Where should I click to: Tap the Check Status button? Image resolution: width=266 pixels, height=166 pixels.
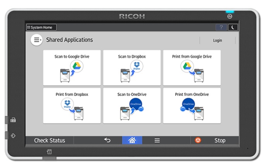click(x=50, y=140)
